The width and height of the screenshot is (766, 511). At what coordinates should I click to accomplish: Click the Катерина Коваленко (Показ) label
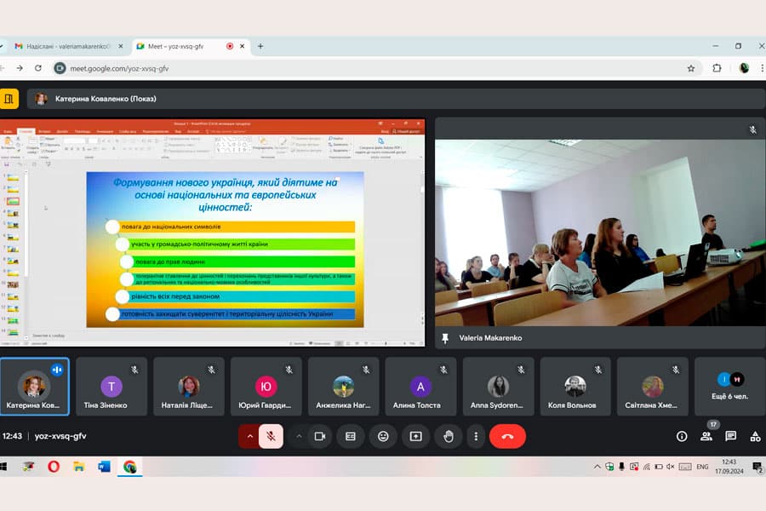106,99
